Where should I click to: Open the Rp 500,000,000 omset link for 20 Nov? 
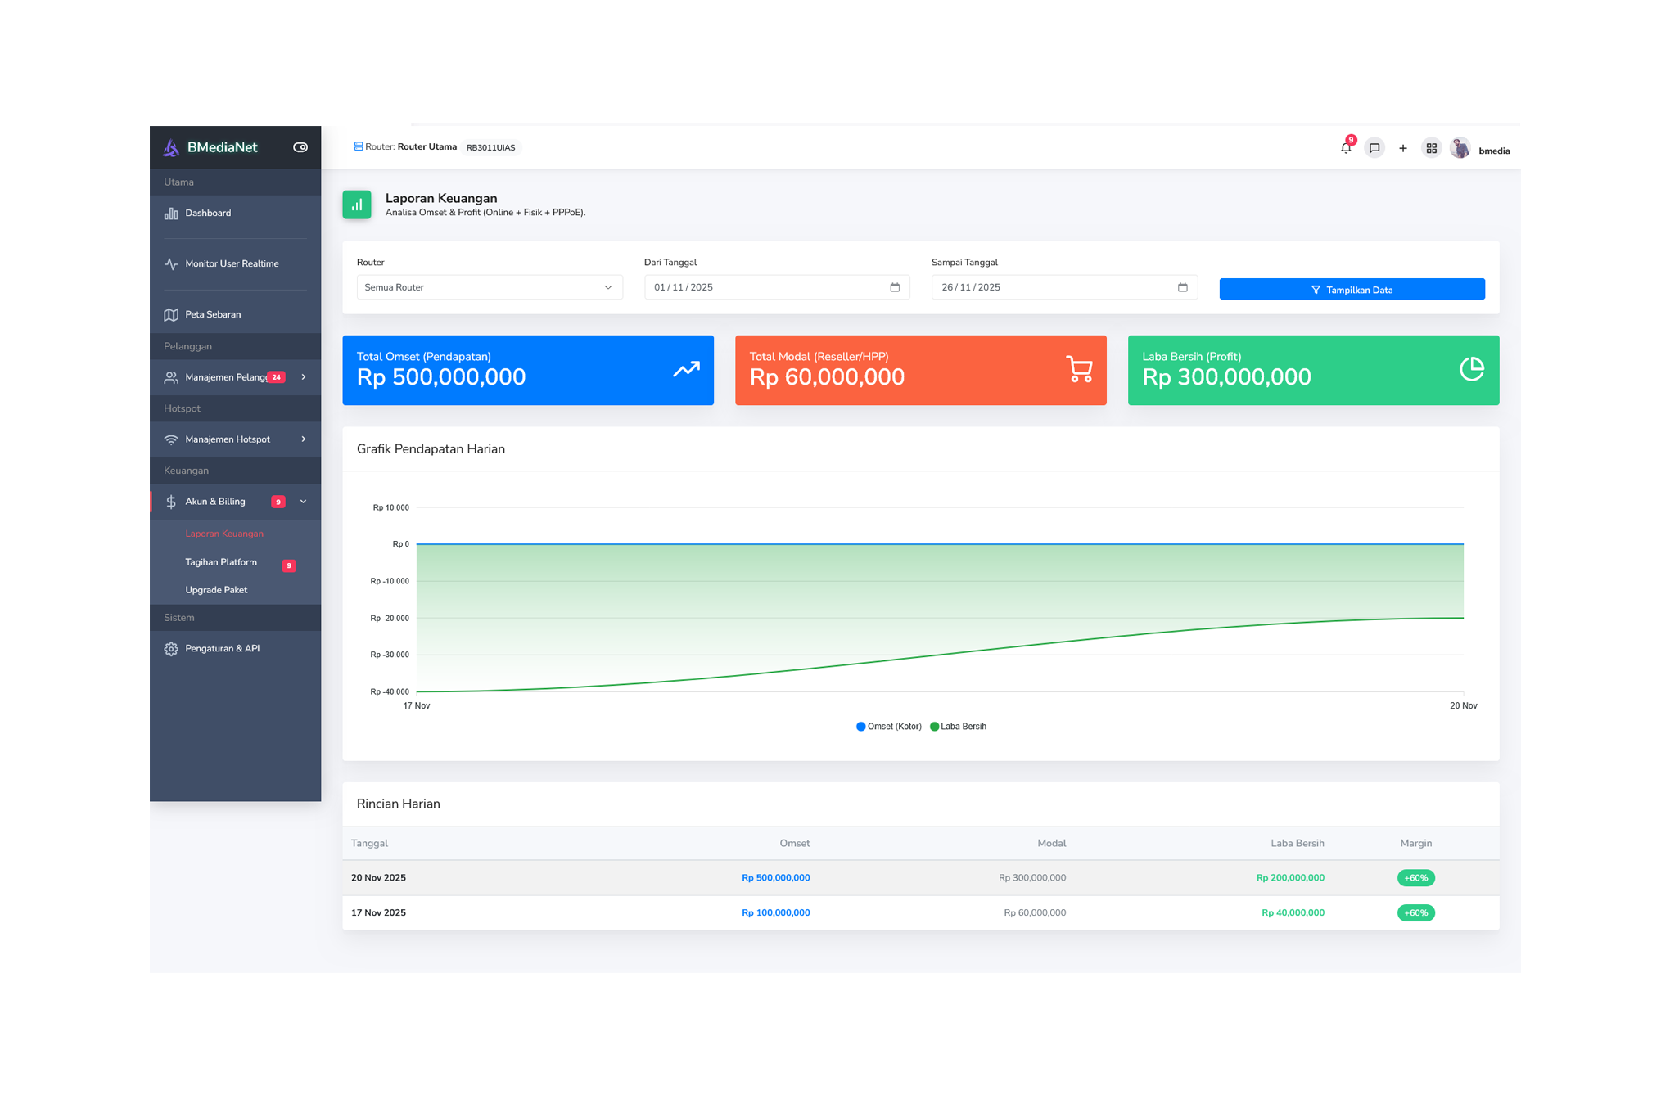(x=775, y=877)
